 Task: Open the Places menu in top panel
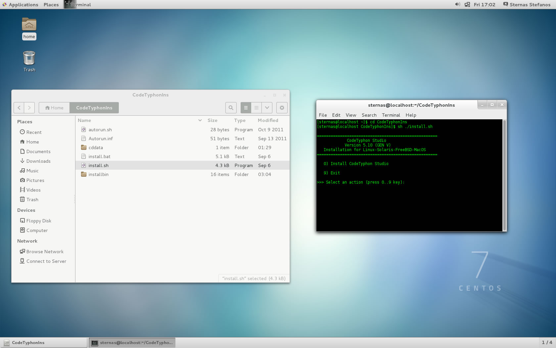[51, 5]
